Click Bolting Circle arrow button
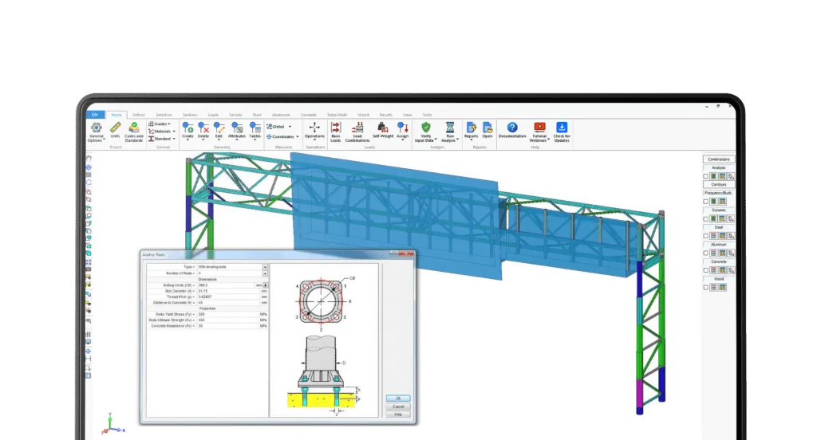This screenshot has width=817, height=440. click(x=266, y=285)
